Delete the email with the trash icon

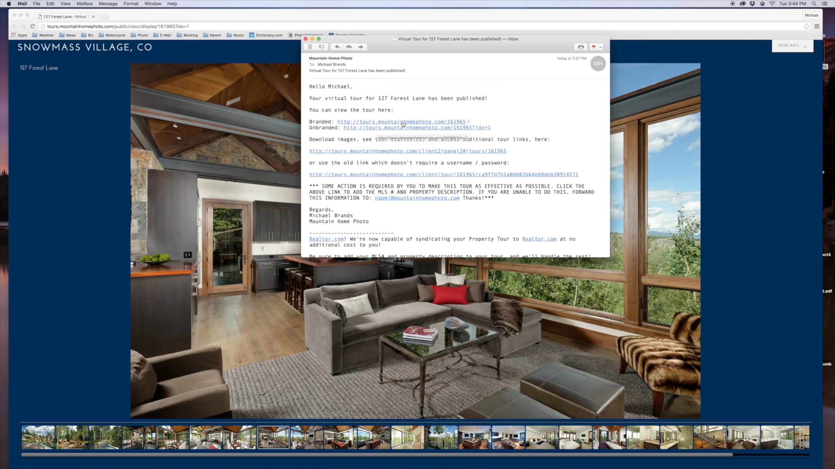310,47
